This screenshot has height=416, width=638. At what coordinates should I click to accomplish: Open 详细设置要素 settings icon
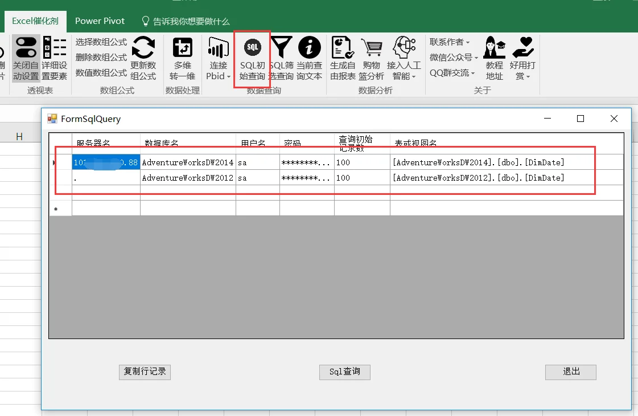[55, 48]
